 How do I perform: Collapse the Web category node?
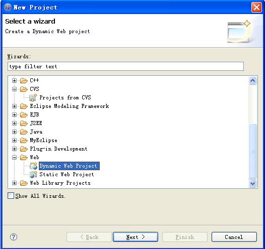(x=15, y=158)
